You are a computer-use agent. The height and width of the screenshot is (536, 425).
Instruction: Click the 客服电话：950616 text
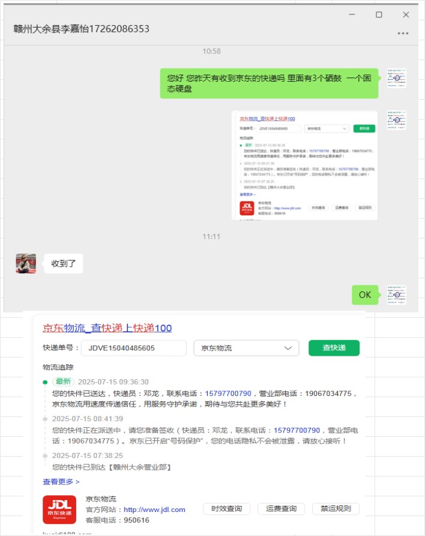(x=118, y=520)
